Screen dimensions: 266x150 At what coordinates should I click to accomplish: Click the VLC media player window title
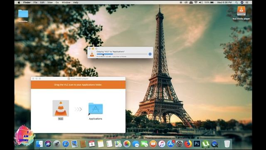pyautogui.click(x=79, y=79)
